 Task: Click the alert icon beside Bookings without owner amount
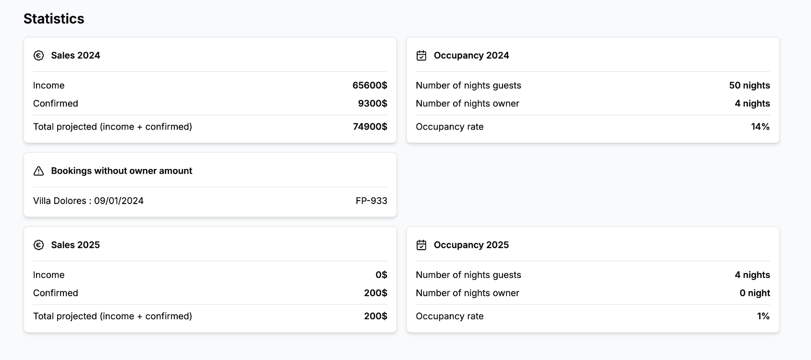tap(38, 170)
